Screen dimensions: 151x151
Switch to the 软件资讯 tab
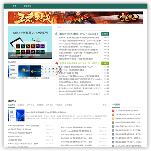49,105
